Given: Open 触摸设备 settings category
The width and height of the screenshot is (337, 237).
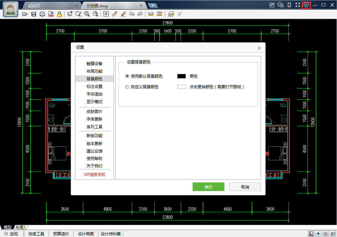Looking at the screenshot, I should pos(94,64).
